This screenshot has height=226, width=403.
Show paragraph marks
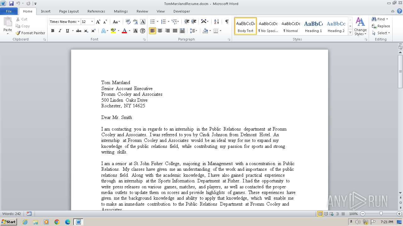pyautogui.click(x=227, y=22)
